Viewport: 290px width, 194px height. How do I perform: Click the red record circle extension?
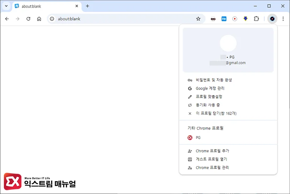click(x=235, y=19)
